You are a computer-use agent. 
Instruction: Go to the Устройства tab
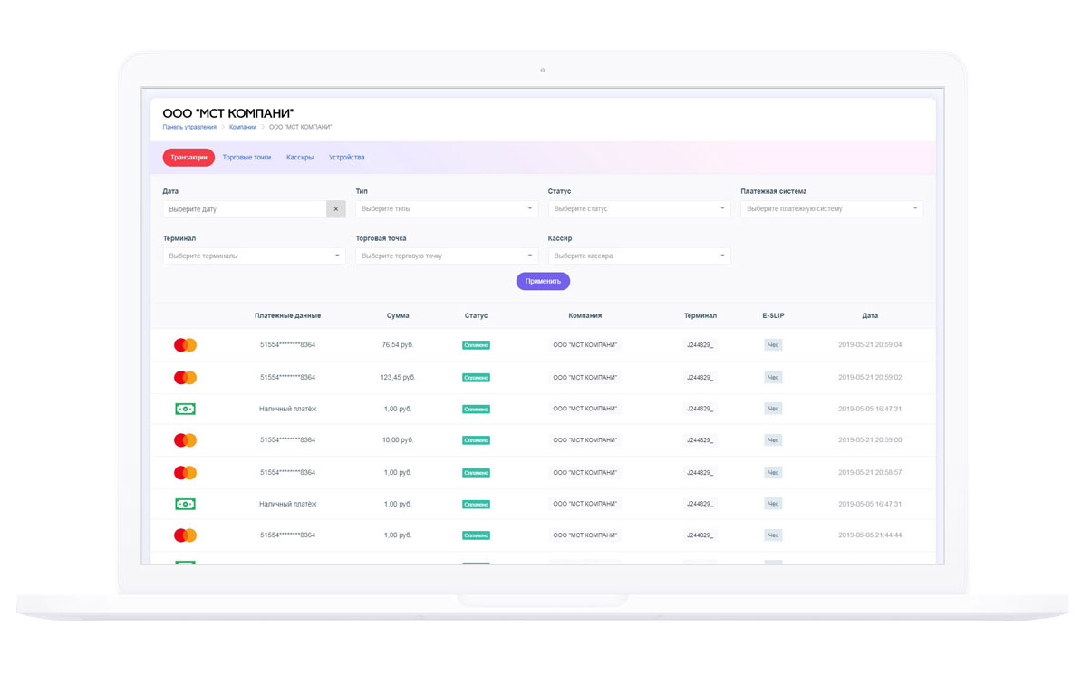coord(346,158)
